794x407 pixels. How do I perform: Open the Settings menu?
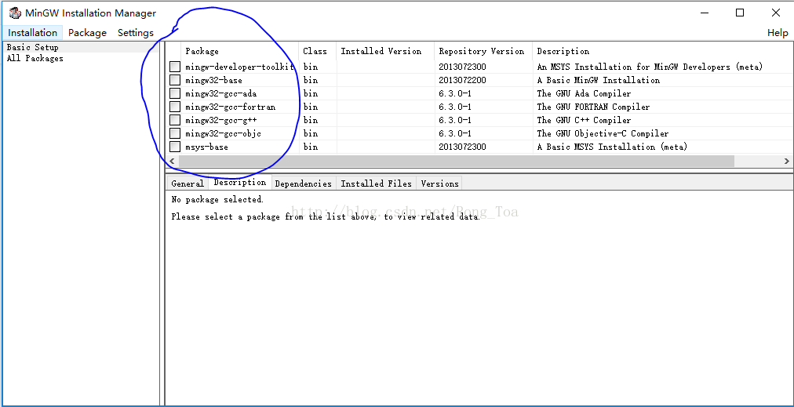(136, 32)
